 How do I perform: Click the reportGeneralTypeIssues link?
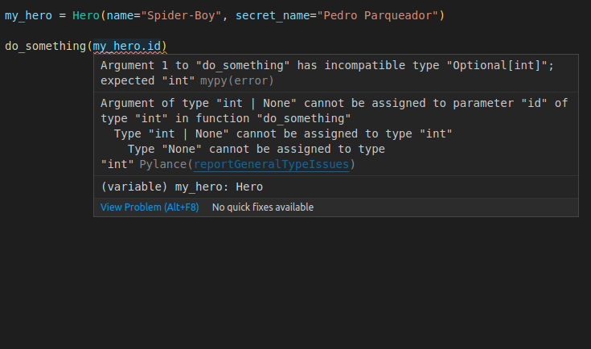click(271, 164)
